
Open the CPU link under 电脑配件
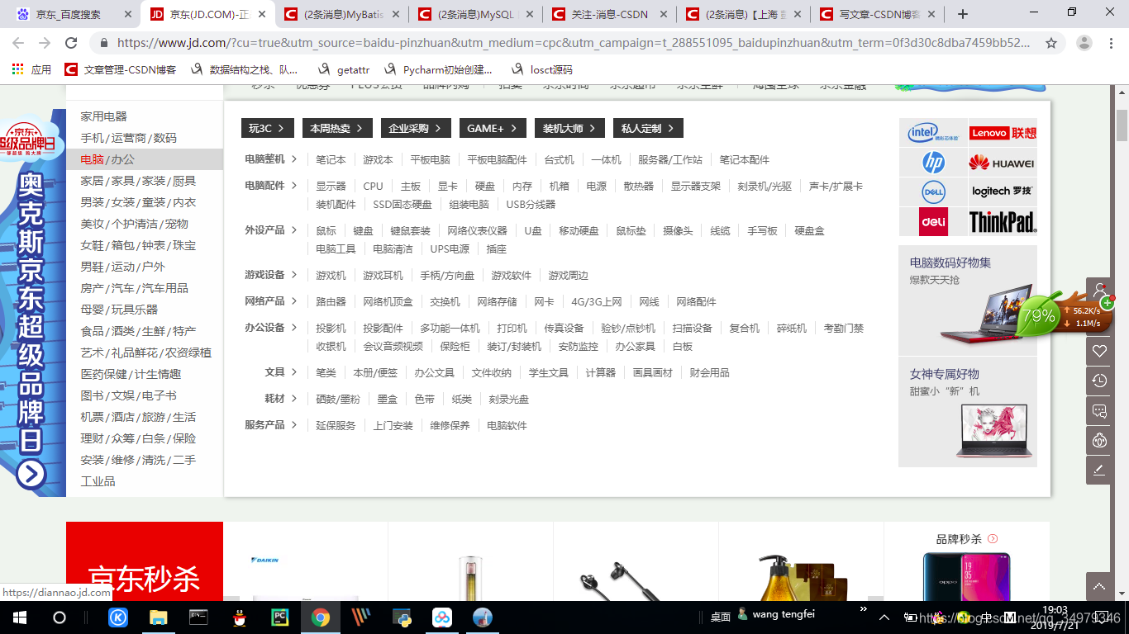[374, 186]
